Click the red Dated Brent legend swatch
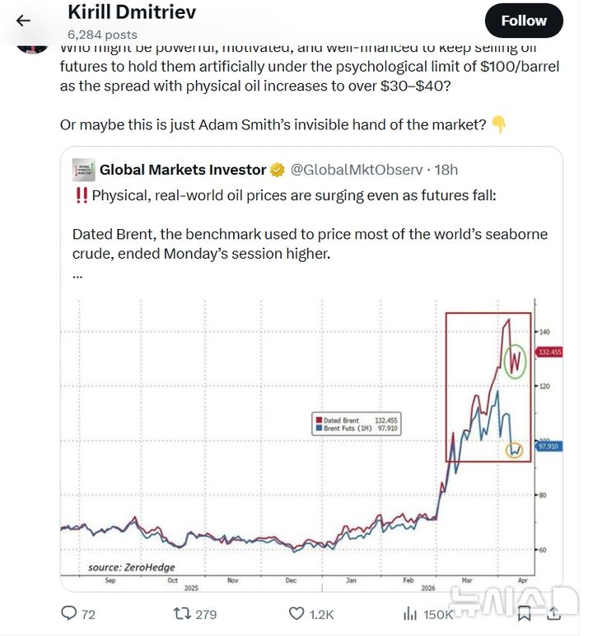The width and height of the screenshot is (593, 636). [317, 420]
